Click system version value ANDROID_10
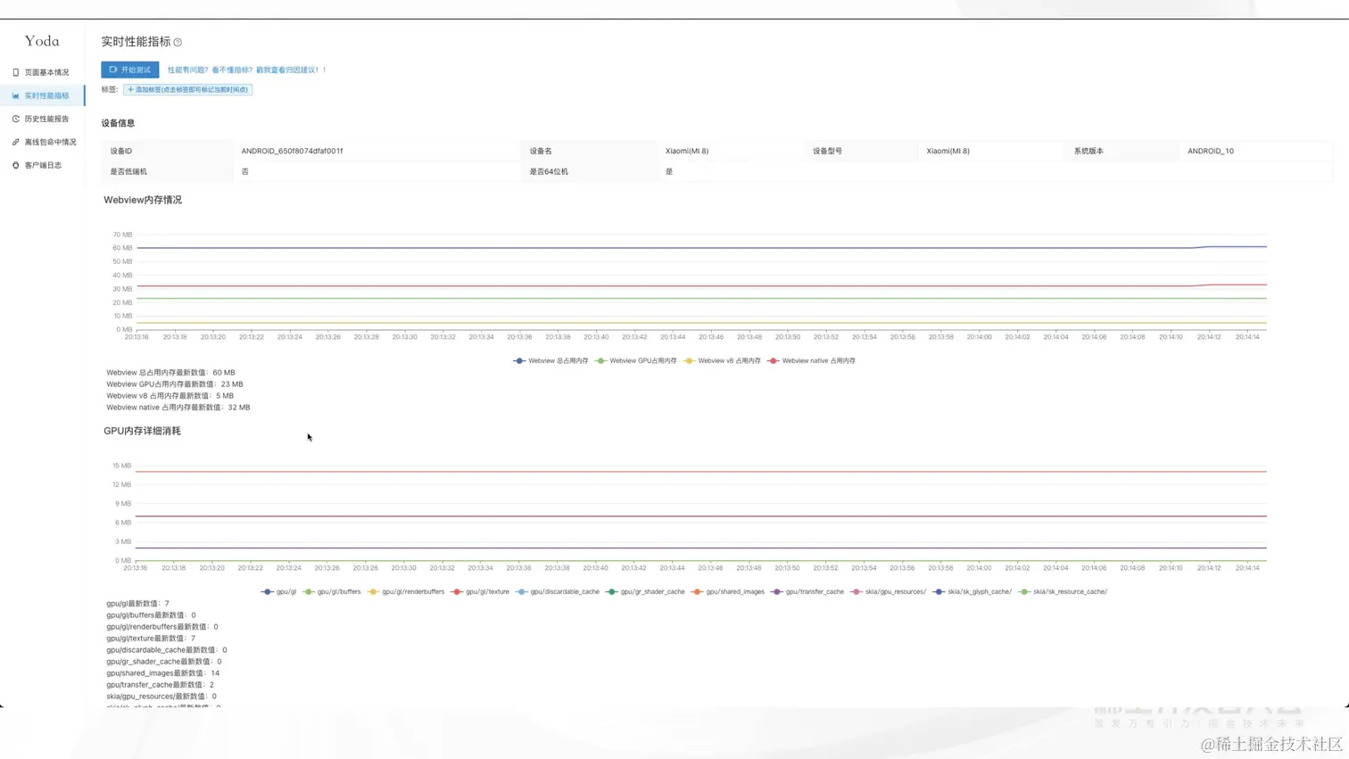1349x759 pixels. 1211,152
